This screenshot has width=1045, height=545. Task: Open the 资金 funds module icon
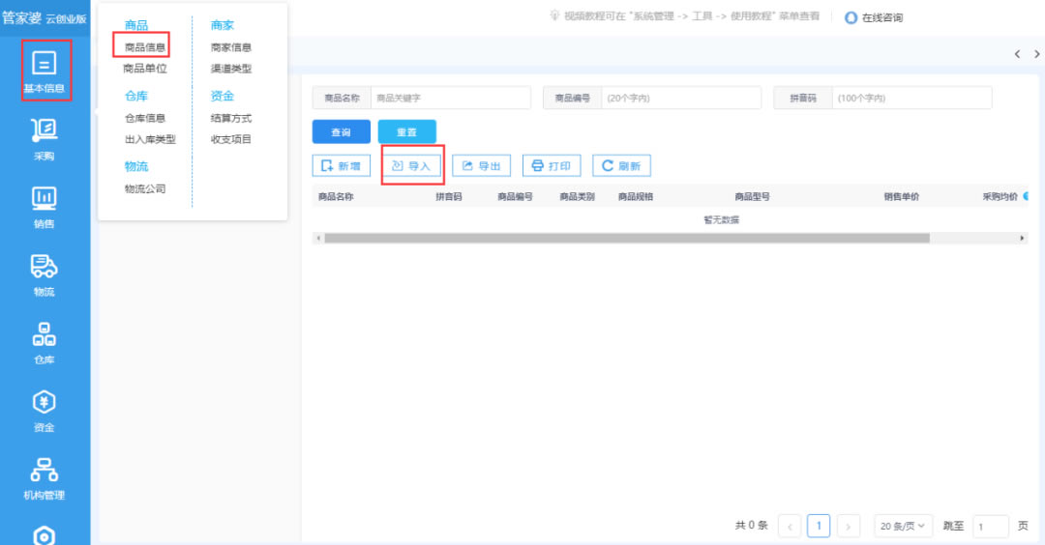45,402
